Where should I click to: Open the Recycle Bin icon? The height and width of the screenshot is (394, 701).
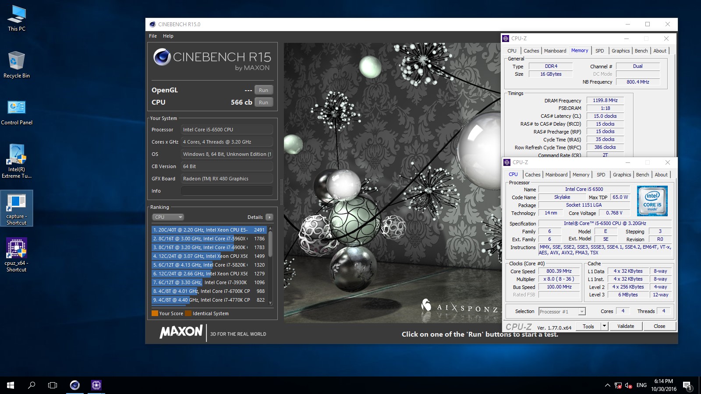point(17,65)
